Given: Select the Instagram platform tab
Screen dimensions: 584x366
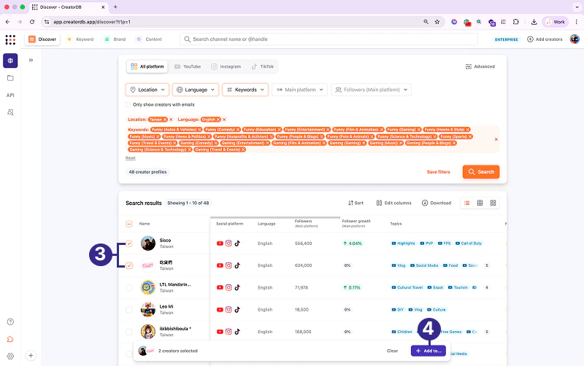Looking at the screenshot, I should click(x=226, y=66).
